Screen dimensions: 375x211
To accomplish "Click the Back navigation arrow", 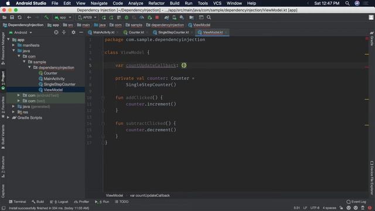I will pyautogui.click(x=29, y=18).
